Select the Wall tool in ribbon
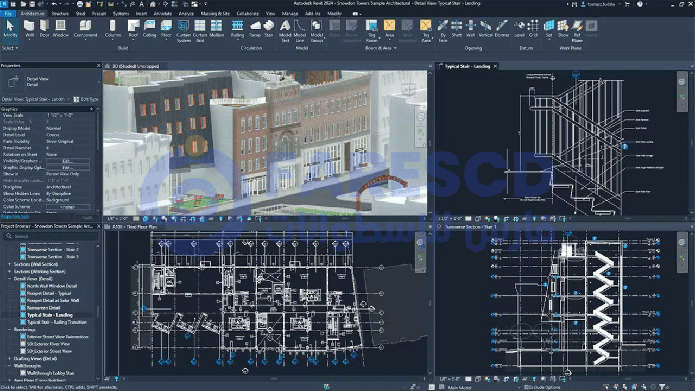Screen dimensions: 695x391 pos(29,28)
